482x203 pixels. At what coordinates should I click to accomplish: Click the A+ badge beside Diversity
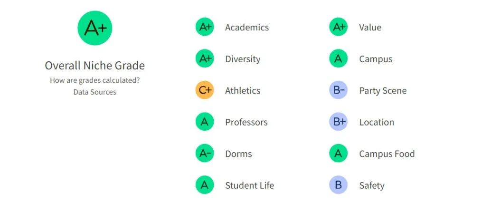pyautogui.click(x=205, y=59)
